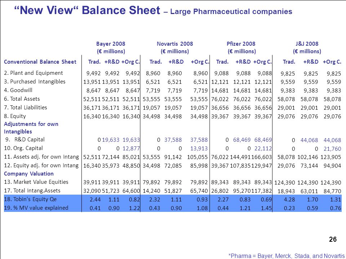Select the R&D Capital row label

pos(25,140)
